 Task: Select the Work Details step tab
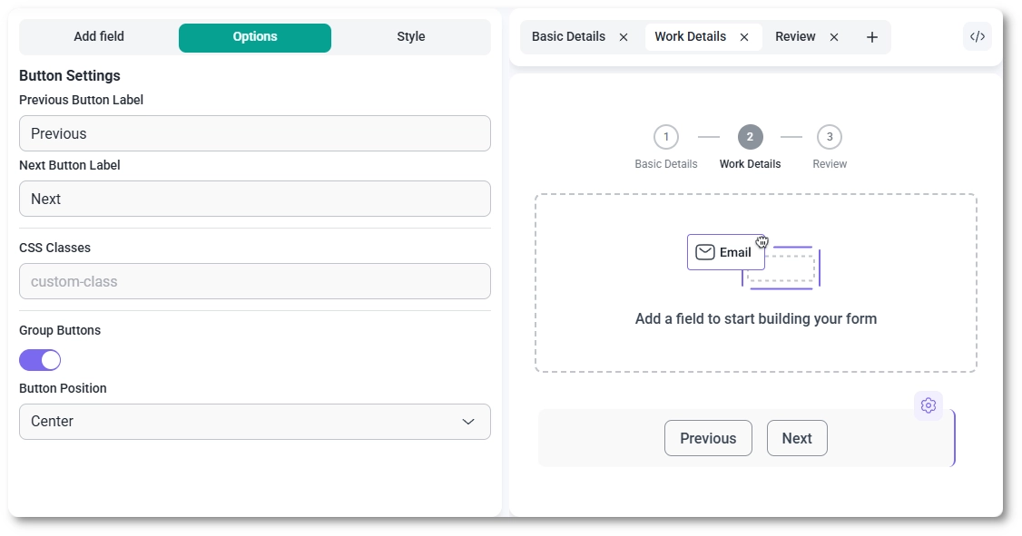click(x=690, y=36)
